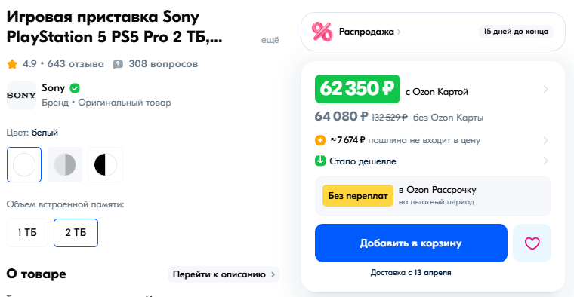Viewport: 574px width, 297px height.
Task: Expand Ozon Card price details chevron
Action: coord(545,89)
